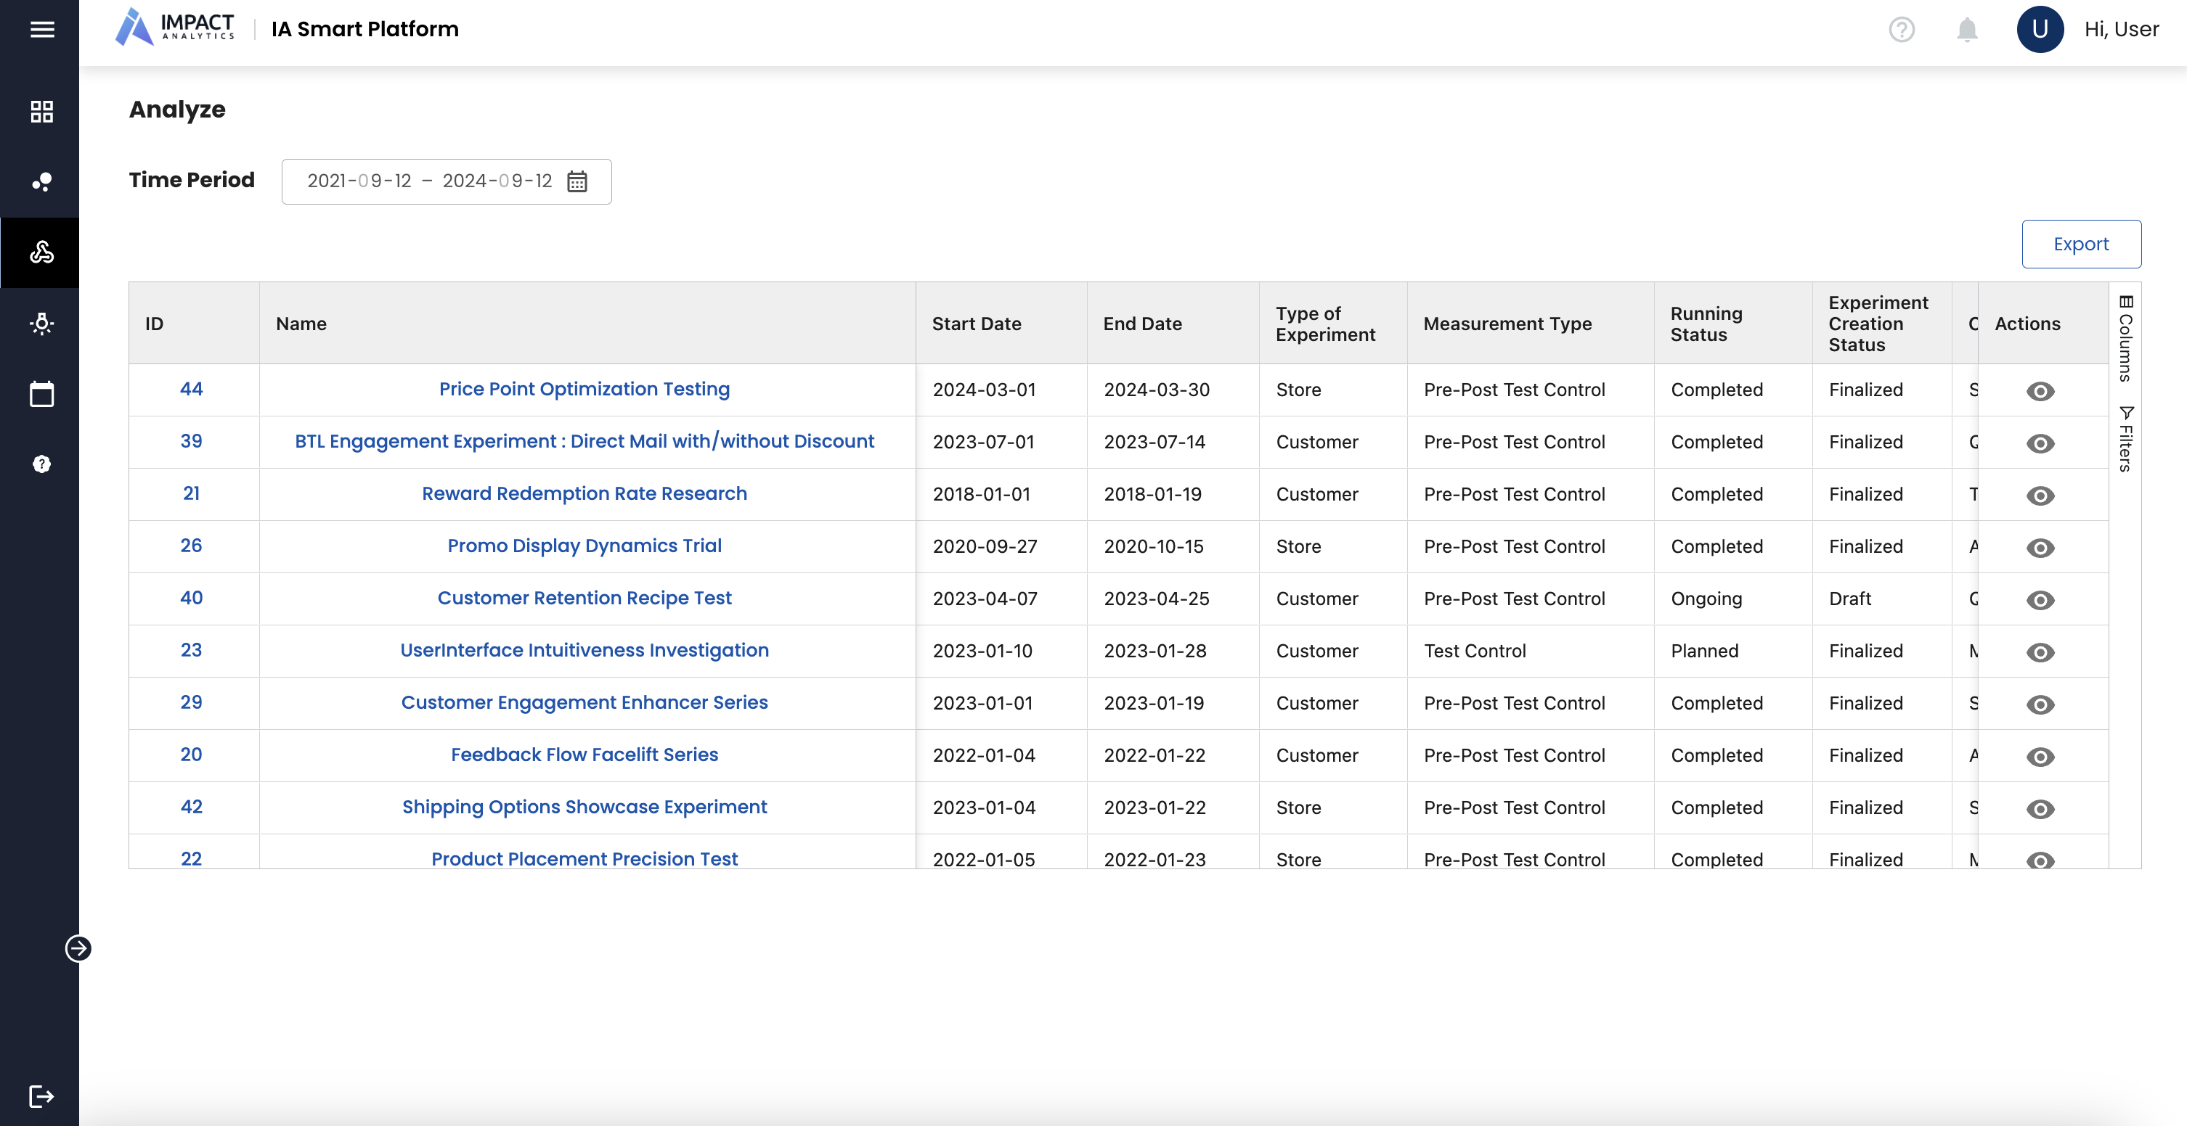Image resolution: width=2187 pixels, height=1126 pixels.
Task: Open the lightbulb insights sidebar icon
Action: pos(41,324)
